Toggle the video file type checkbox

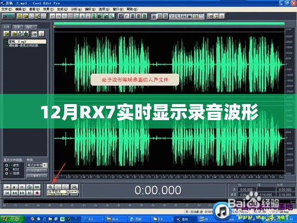coord(7,174)
